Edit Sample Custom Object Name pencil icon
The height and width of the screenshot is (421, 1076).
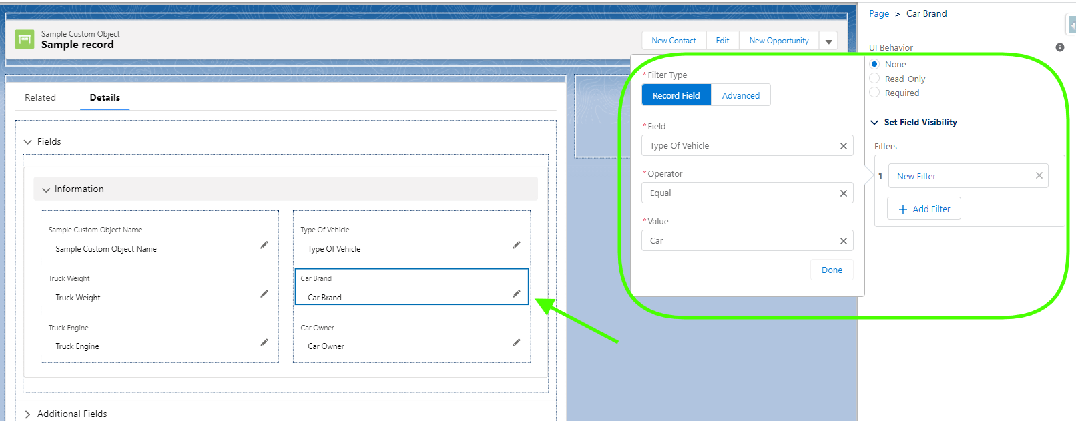[x=264, y=245]
